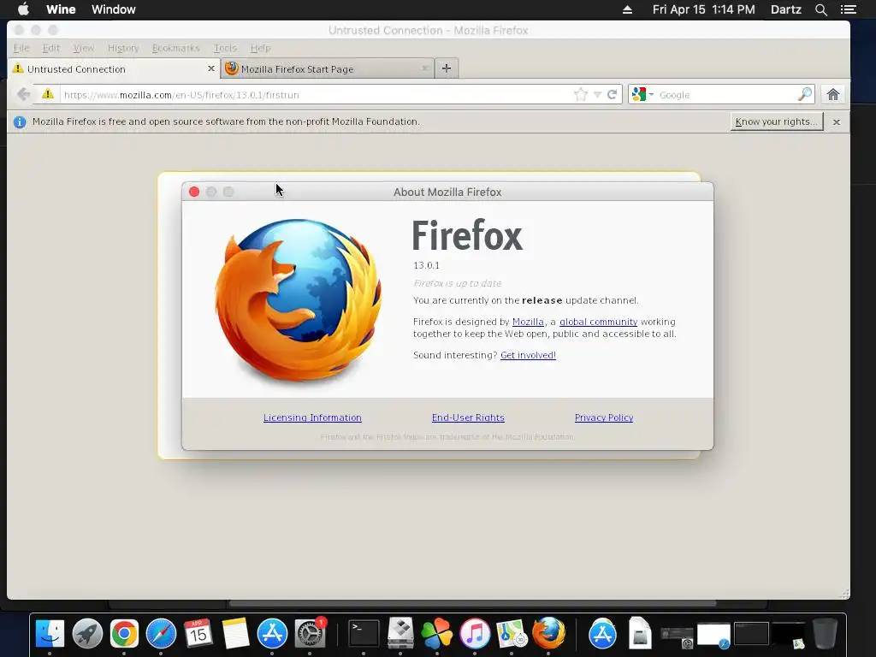
Task: Open Boot Camp Assistant in the dock
Action: point(400,634)
